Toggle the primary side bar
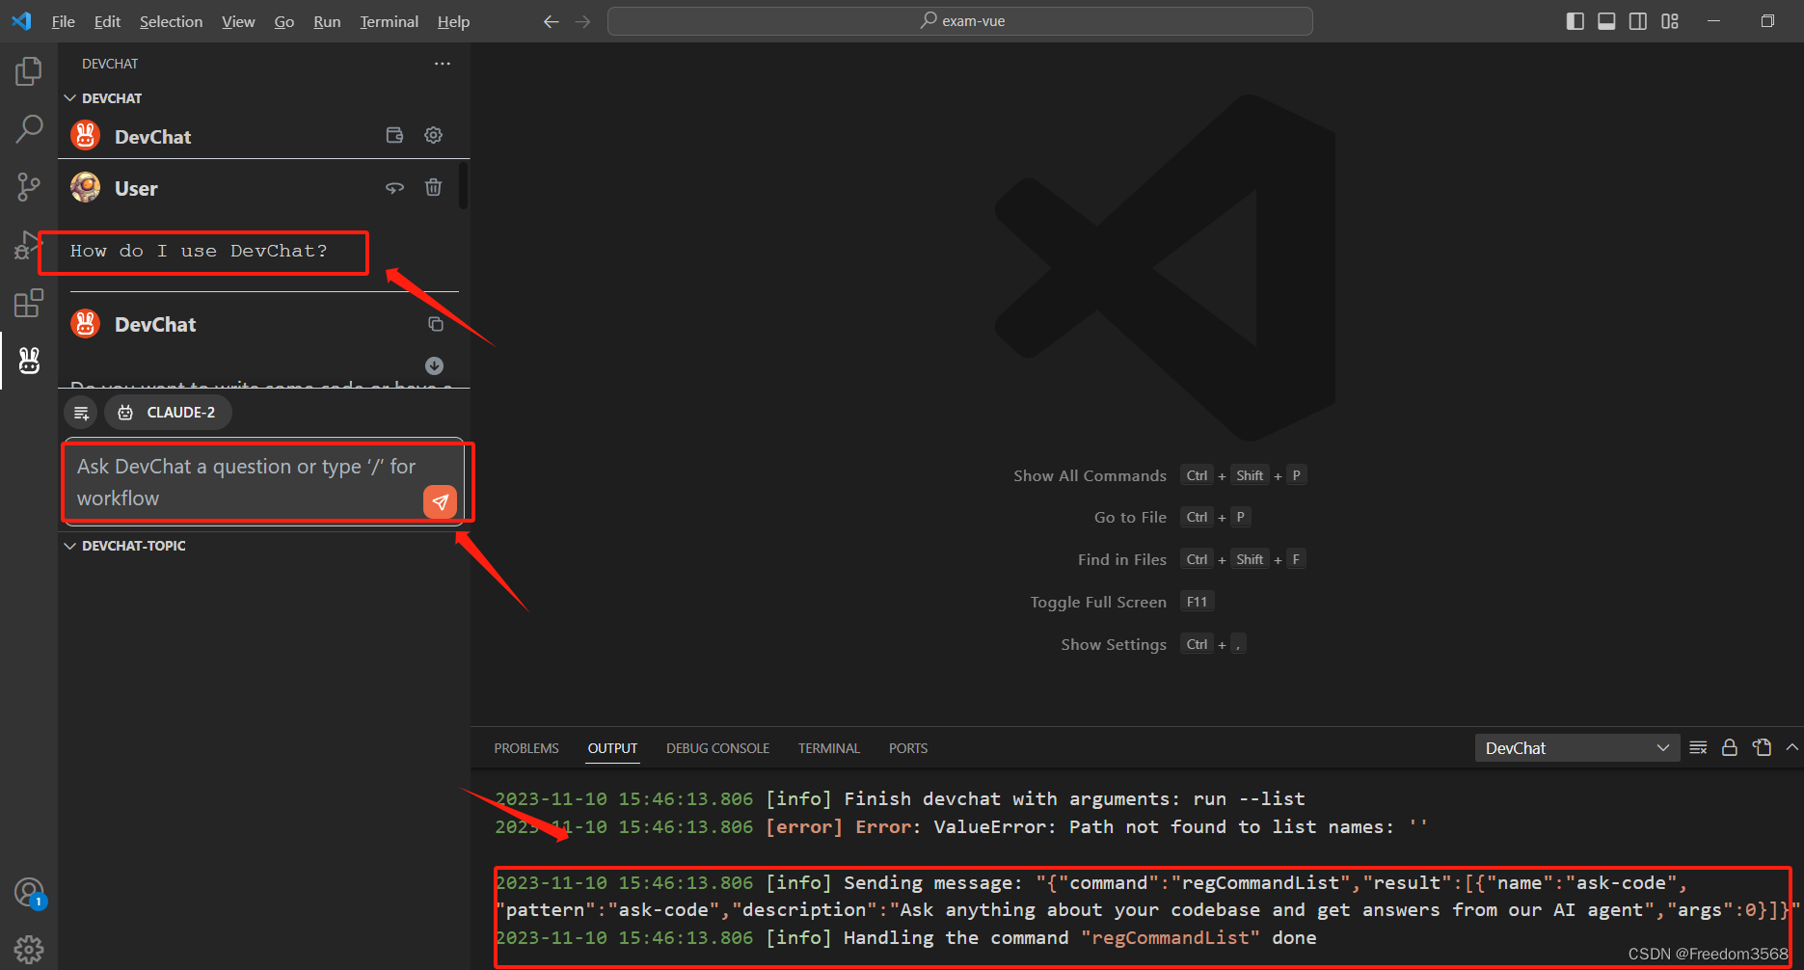1804x970 pixels. click(x=1575, y=21)
